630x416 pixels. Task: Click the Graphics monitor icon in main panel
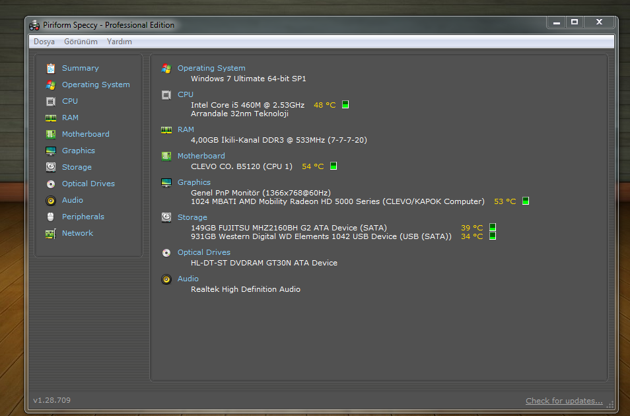pyautogui.click(x=166, y=182)
